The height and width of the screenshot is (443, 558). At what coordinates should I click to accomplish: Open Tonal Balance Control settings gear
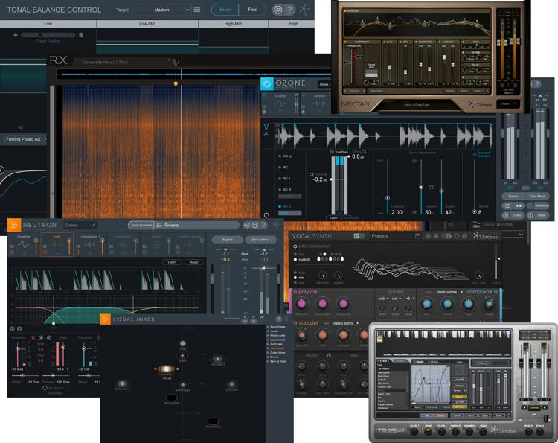[x=278, y=10]
